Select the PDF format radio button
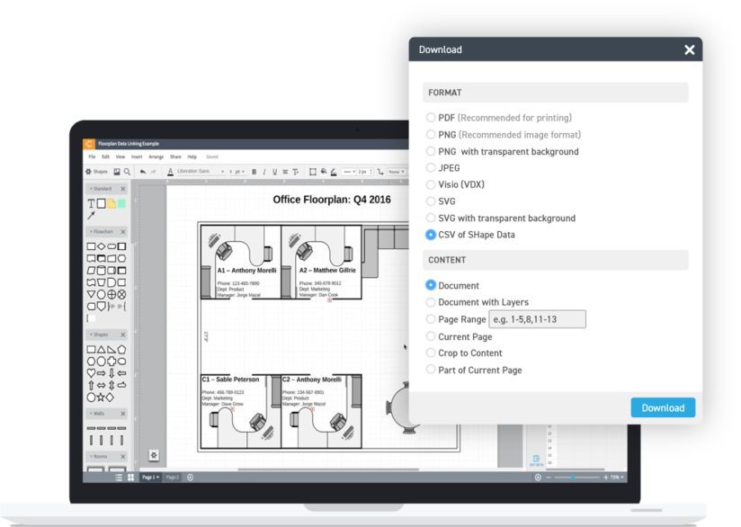 coord(431,118)
